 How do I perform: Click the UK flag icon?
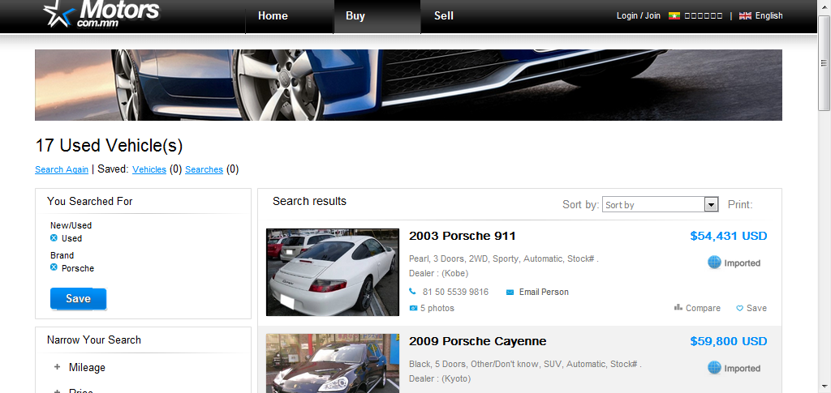click(x=745, y=16)
